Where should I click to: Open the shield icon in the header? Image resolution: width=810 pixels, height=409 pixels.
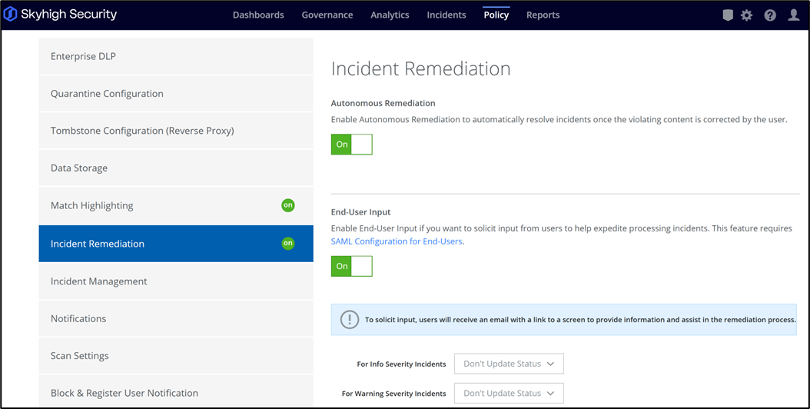point(727,15)
